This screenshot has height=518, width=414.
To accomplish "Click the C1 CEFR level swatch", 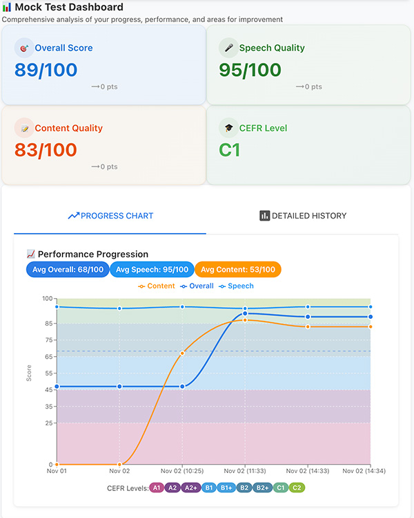I will (x=280, y=488).
